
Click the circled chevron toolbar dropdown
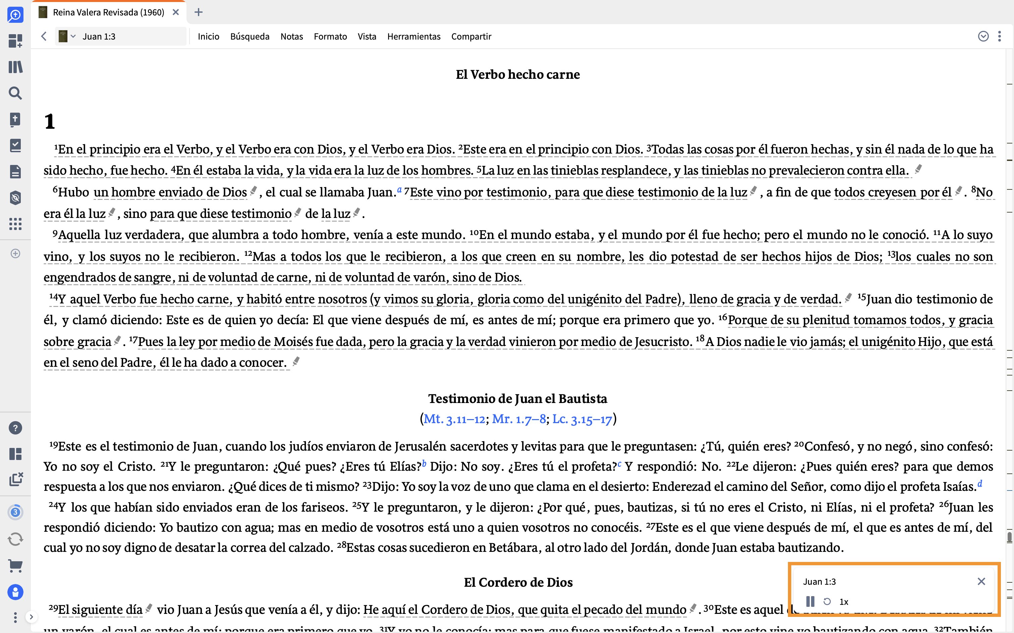(x=983, y=37)
